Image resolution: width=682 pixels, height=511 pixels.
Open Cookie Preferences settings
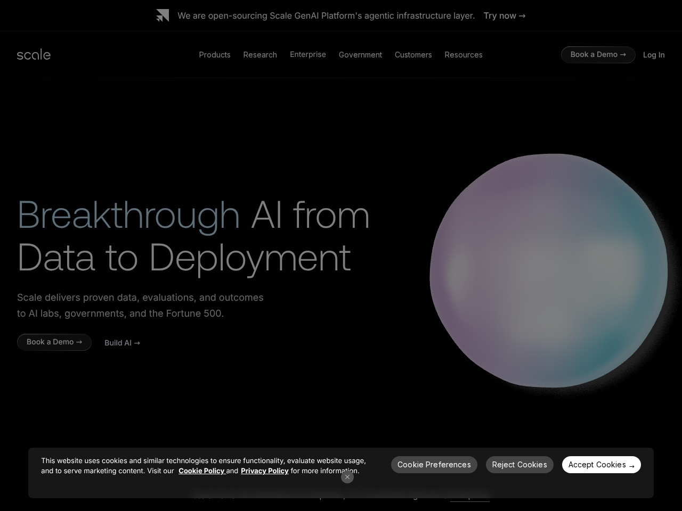(x=434, y=465)
